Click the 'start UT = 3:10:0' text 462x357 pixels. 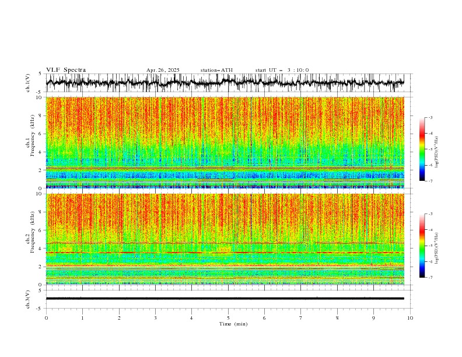click(282, 70)
